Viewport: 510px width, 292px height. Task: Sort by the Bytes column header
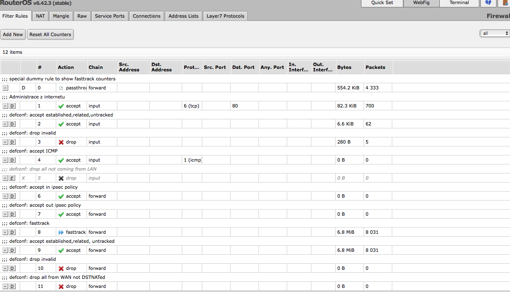click(x=350, y=67)
